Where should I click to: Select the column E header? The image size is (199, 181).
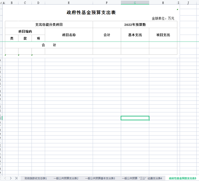point(69,2)
